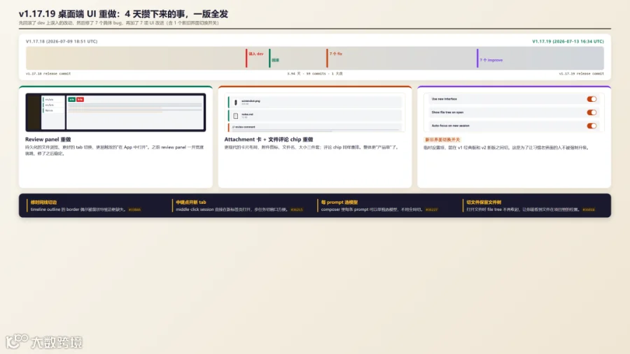Image resolution: width=630 pixels, height=354 pixels.
Task: Click the review comment chip row
Action: (x=315, y=127)
